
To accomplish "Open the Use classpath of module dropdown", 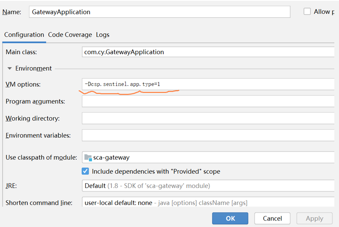I will (x=208, y=157).
